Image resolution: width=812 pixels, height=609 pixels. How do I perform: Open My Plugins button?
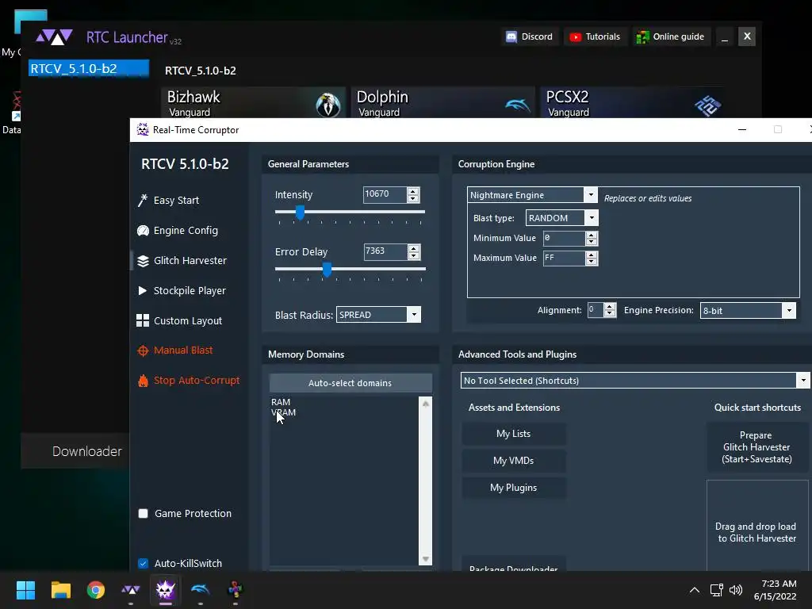tap(514, 488)
